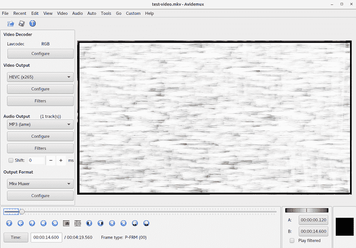Open the Tools menu
The image size is (356, 248).
(106, 13)
